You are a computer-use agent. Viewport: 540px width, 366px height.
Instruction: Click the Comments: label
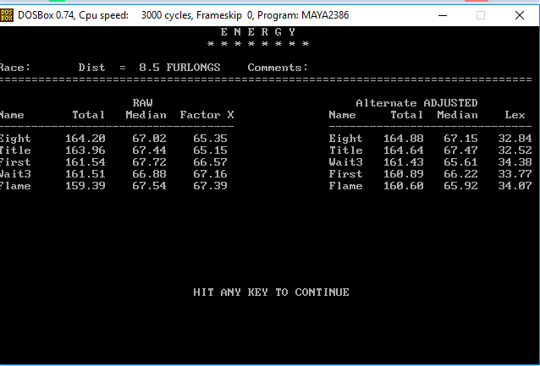pyautogui.click(x=278, y=68)
